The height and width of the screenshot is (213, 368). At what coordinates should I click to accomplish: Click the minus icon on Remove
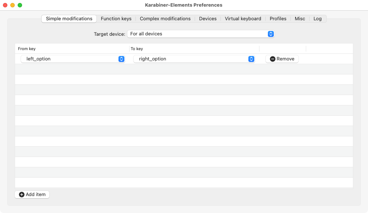click(x=272, y=59)
